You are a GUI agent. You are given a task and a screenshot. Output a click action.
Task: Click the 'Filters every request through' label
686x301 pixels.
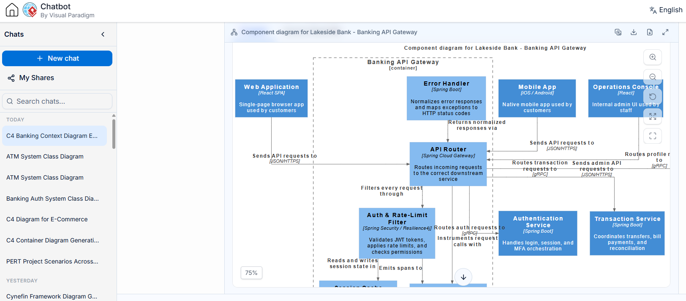click(x=392, y=191)
